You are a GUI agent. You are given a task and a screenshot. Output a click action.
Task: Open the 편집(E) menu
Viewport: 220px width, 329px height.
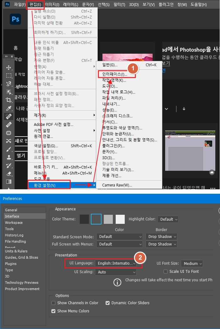(35, 4)
